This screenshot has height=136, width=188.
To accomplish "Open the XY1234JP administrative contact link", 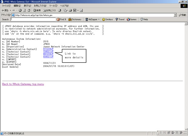I will (x=48, y=49).
